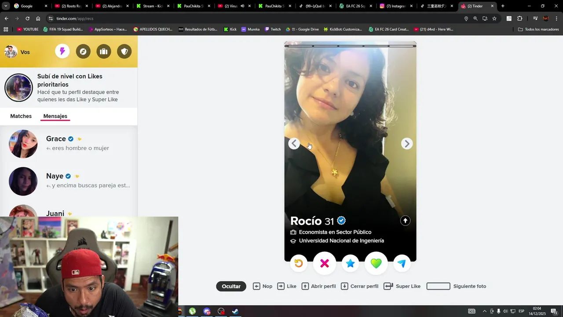Open Steam from the taskbar
563x317 pixels.
pos(235,311)
